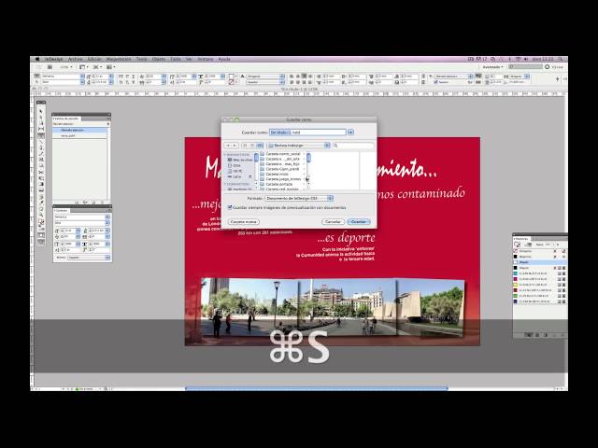Open the Ventana menu
598x448 pixels.
click(x=206, y=59)
